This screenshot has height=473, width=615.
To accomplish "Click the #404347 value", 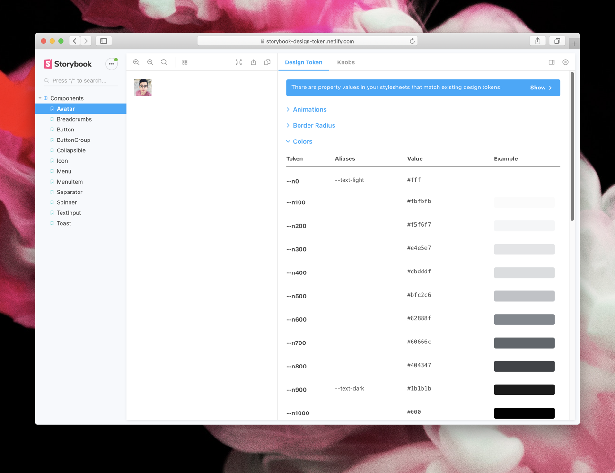I will 419,366.
